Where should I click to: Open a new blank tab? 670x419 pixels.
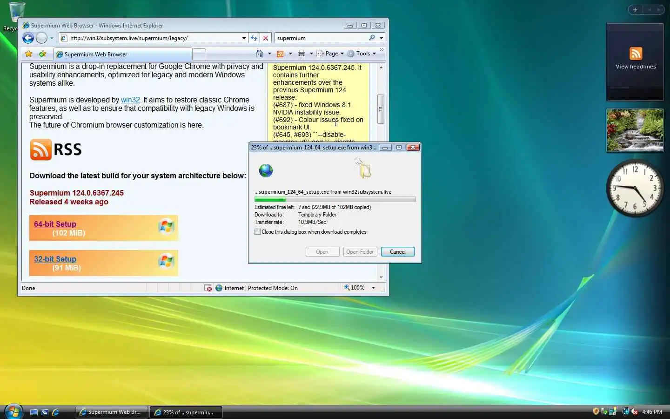[x=199, y=54]
